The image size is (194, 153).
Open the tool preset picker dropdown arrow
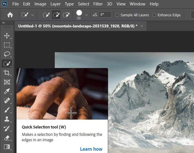pos(33,15)
